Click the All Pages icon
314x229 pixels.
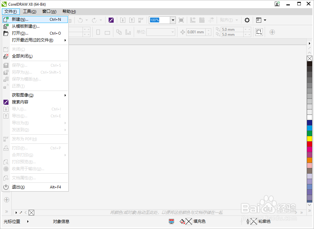click(119, 32)
